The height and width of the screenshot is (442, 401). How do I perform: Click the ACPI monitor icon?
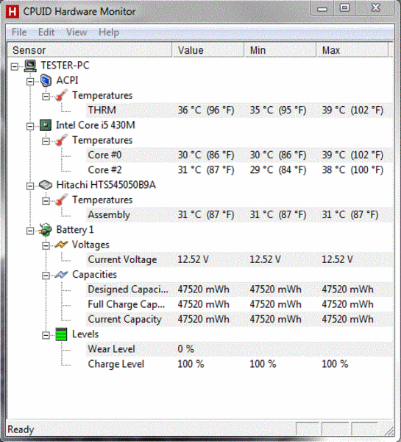[x=46, y=80]
